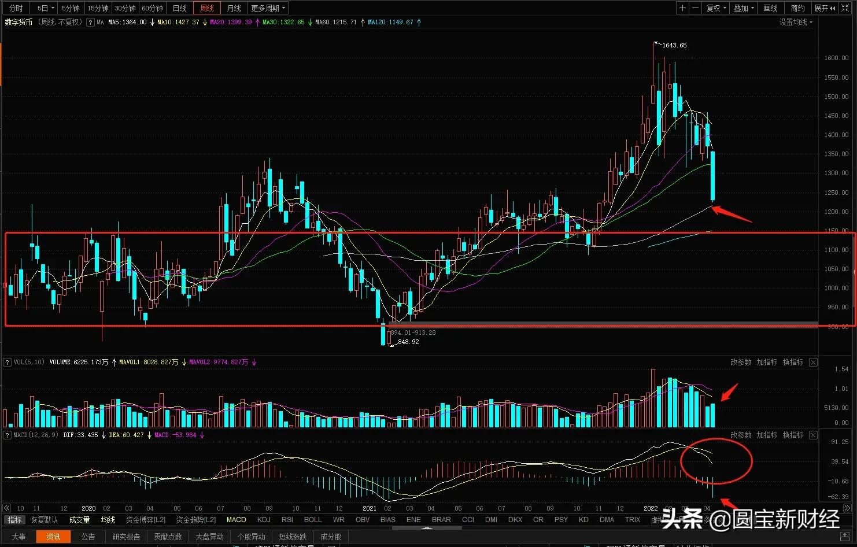This screenshot has height=547, width=857.
Task: Switch to the 日线 daily chart tab
Action: (180, 8)
